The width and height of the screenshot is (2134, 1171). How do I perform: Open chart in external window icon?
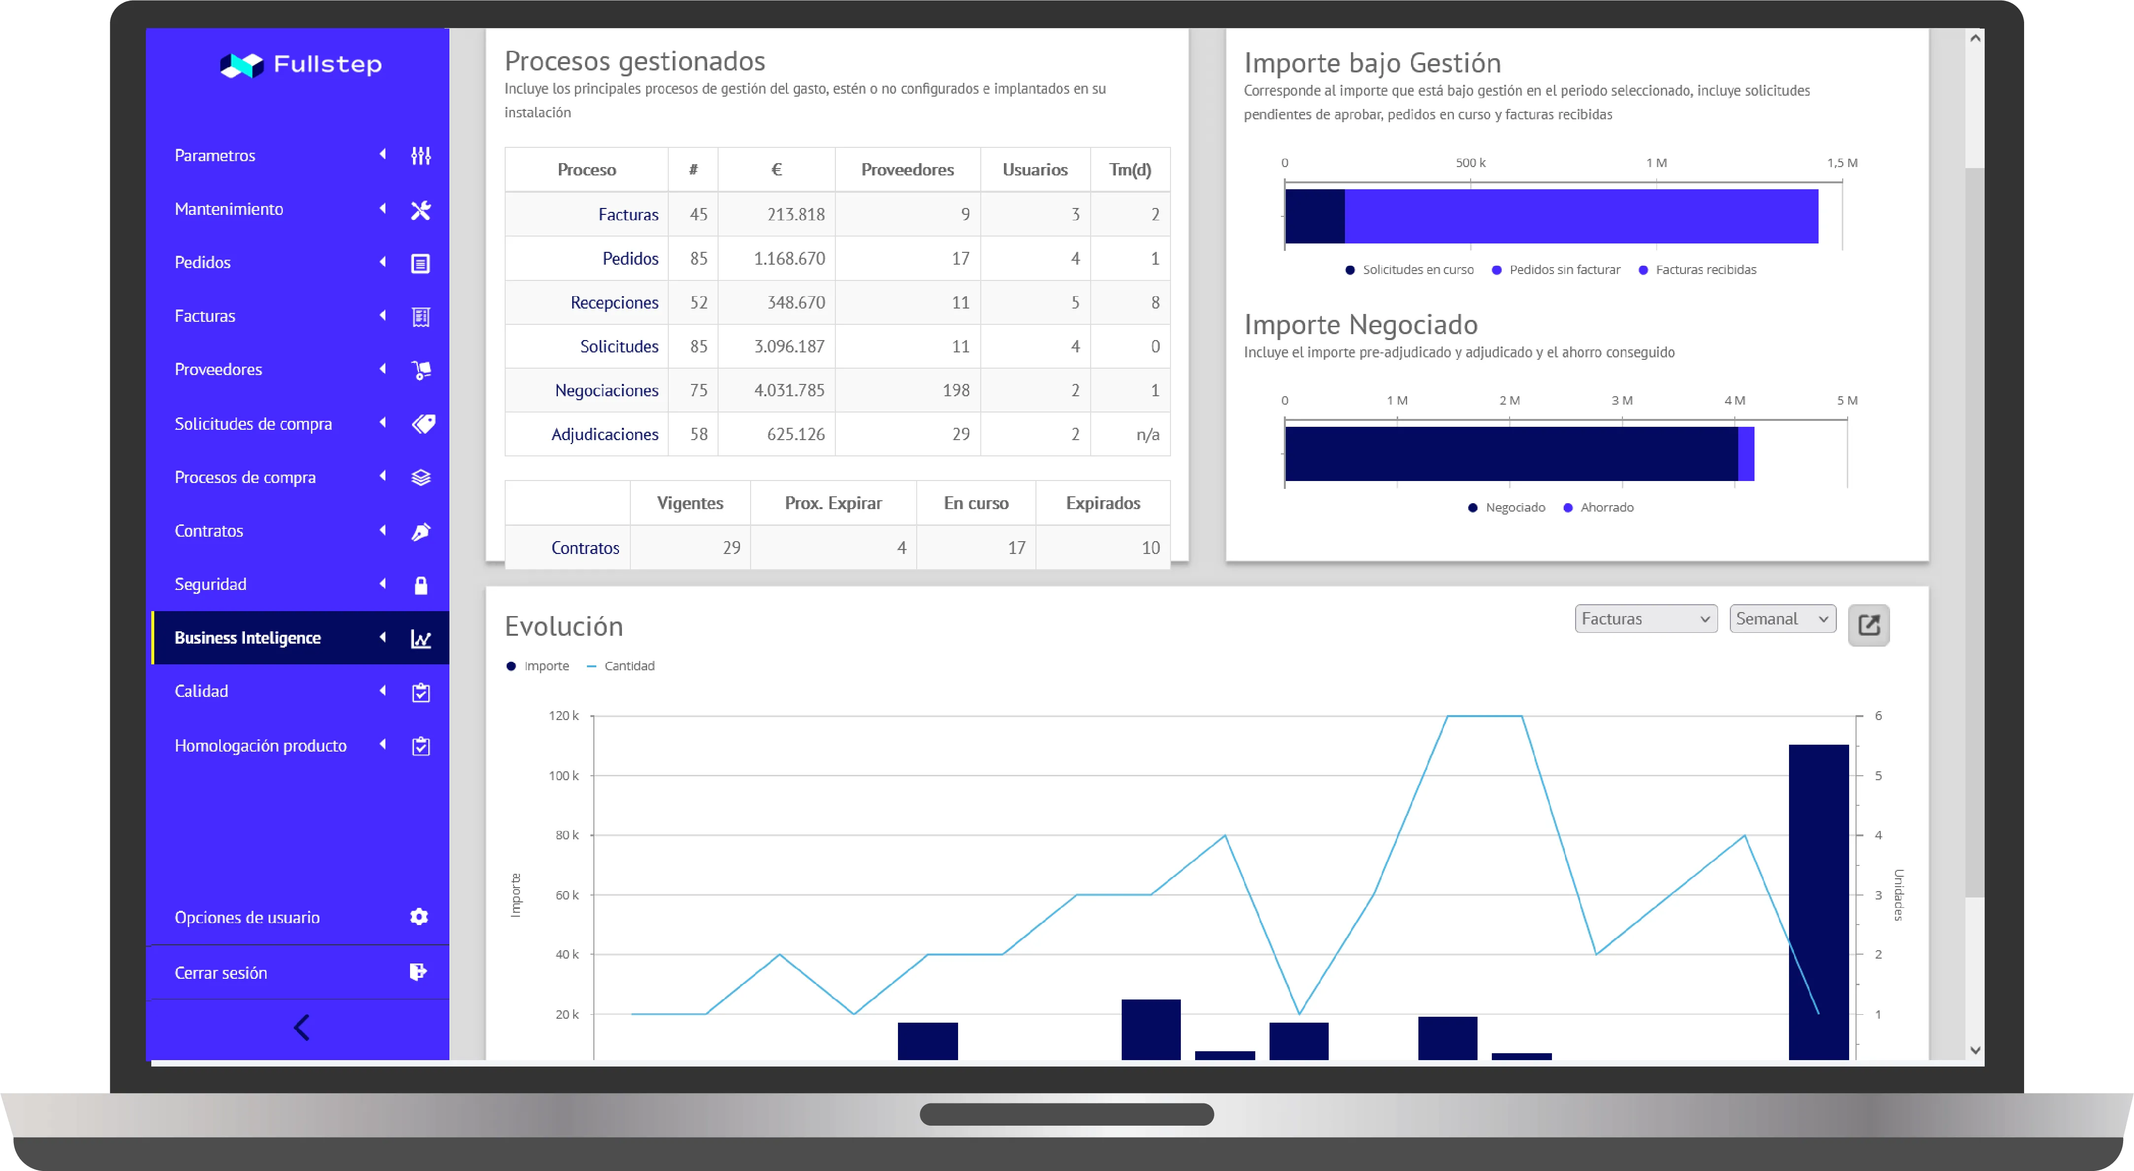point(1868,625)
